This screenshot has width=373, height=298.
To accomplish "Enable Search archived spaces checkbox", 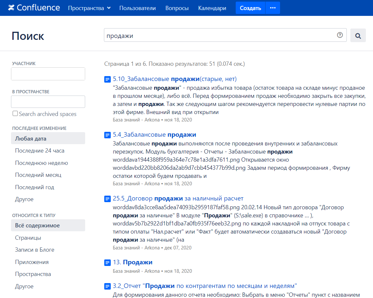I will coord(15,114).
